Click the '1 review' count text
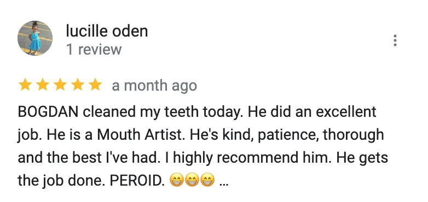Viewport: 428px width, 202px height. pos(94,50)
